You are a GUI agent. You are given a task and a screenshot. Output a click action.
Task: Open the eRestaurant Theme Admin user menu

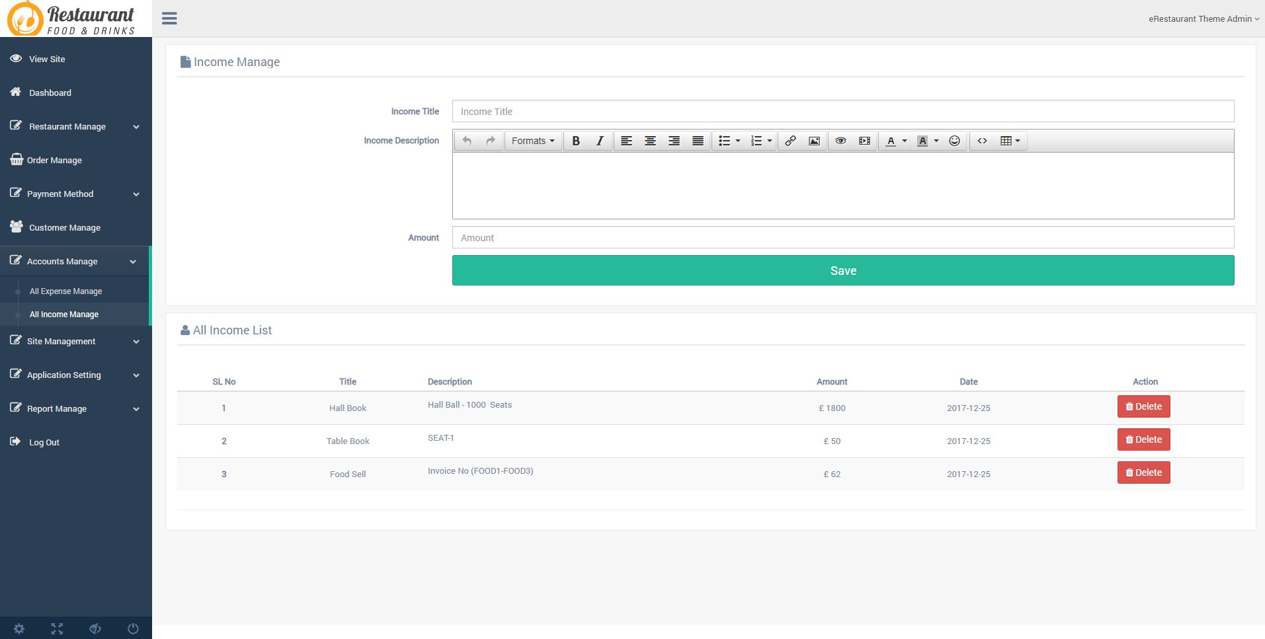pyautogui.click(x=1203, y=19)
